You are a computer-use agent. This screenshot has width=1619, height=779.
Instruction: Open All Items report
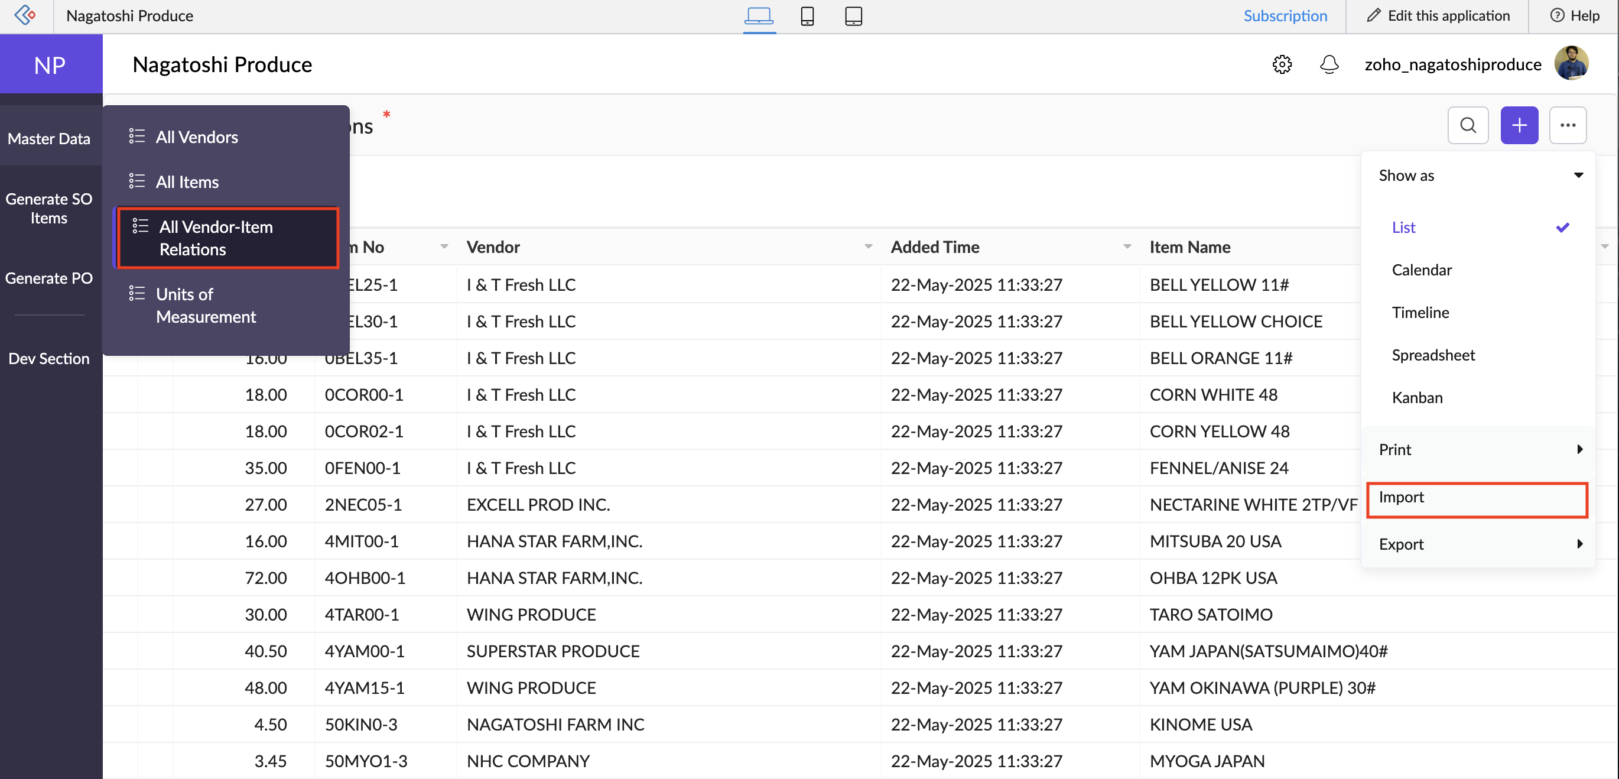(x=187, y=181)
